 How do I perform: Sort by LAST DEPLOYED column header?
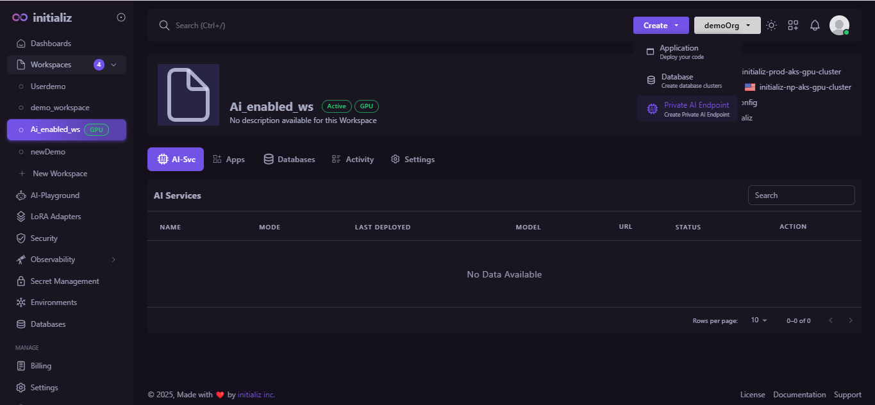383,227
